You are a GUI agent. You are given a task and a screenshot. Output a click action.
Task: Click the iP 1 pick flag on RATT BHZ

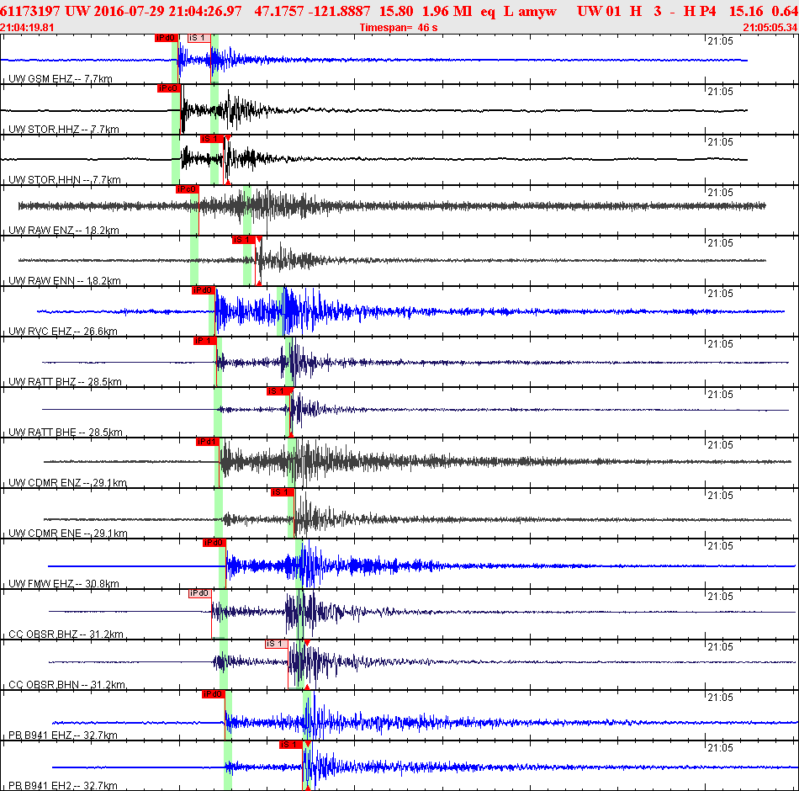(205, 341)
